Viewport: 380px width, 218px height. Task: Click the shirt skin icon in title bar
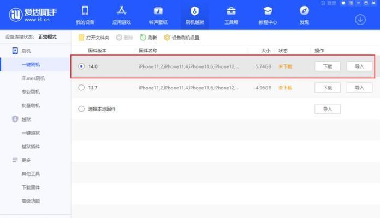(343, 3)
